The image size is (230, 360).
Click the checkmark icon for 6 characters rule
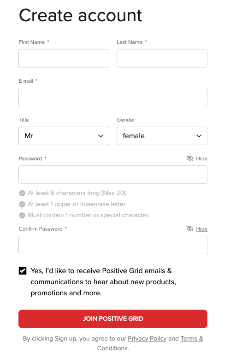22,193
